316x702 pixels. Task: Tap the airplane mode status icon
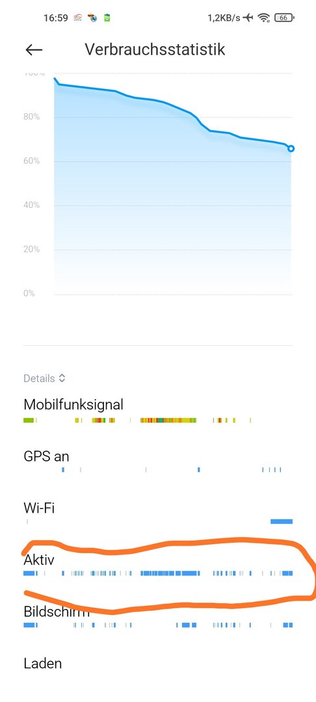tap(248, 18)
